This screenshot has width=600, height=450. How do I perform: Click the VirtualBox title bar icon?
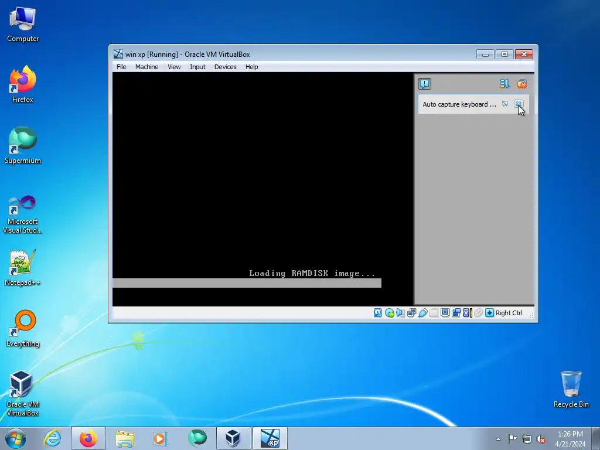[118, 54]
